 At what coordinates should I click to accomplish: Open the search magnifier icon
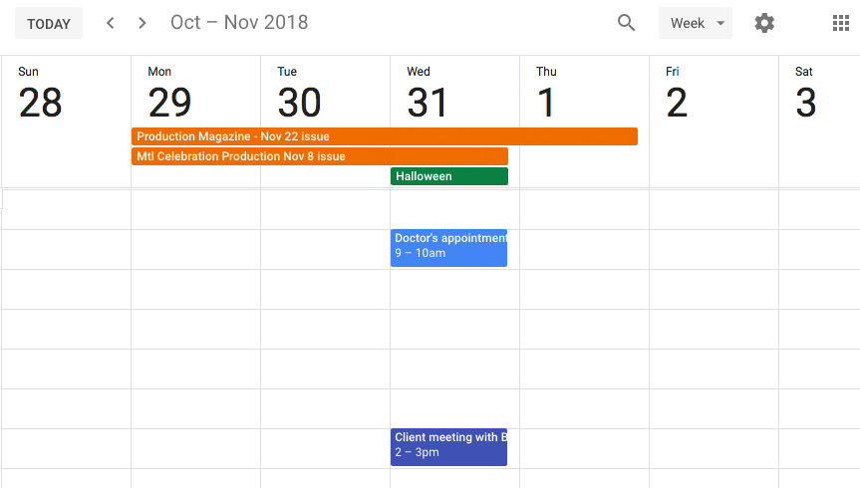pos(626,23)
